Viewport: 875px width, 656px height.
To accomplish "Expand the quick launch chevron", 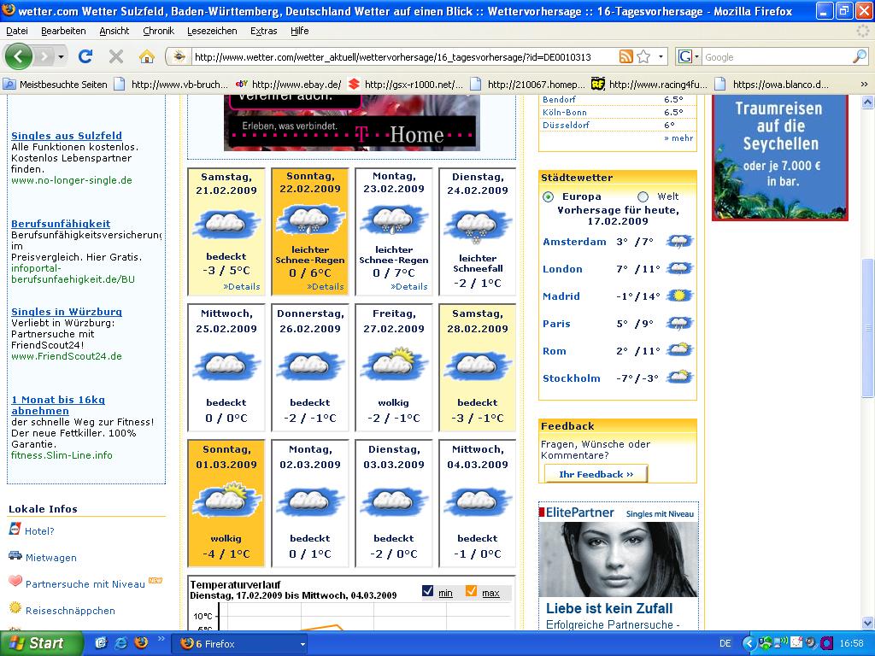I will coord(161,639).
